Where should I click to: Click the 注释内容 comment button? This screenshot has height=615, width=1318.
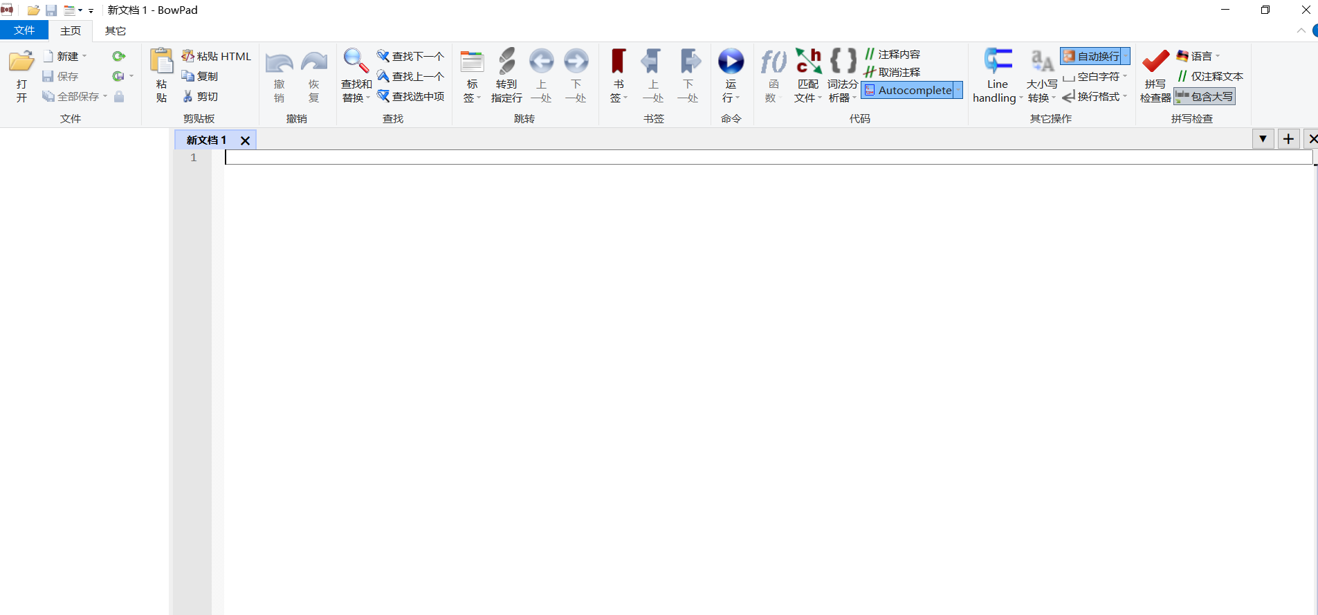point(893,54)
